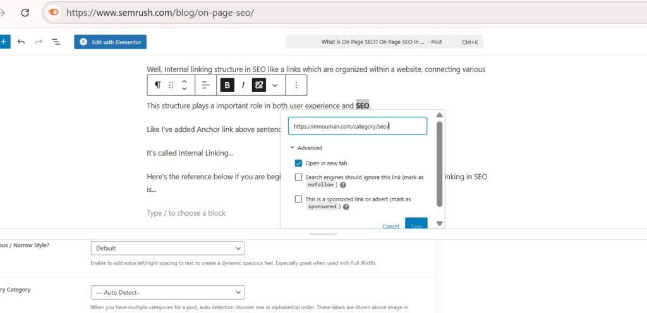Click the redo arrow in editor toolbar

[39, 42]
